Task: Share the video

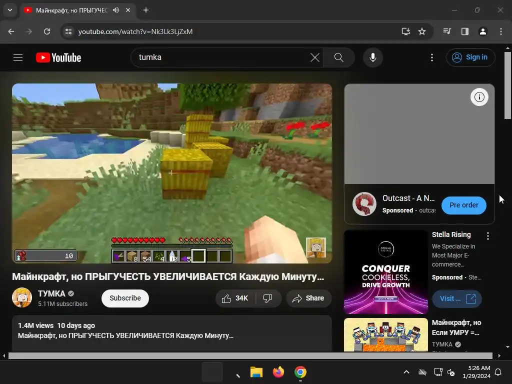Action: point(308,298)
